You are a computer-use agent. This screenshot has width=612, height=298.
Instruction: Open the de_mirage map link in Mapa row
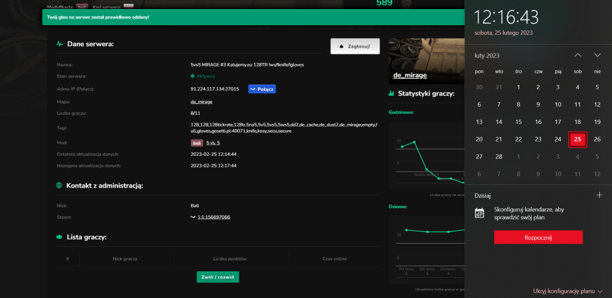[x=201, y=101]
